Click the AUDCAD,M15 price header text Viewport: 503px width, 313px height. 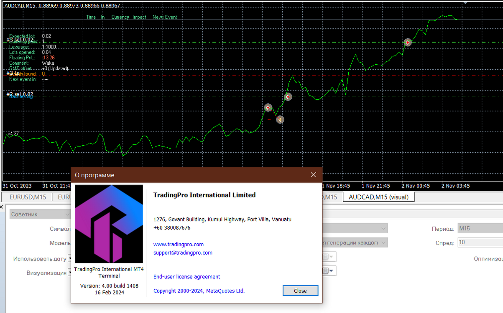click(62, 5)
